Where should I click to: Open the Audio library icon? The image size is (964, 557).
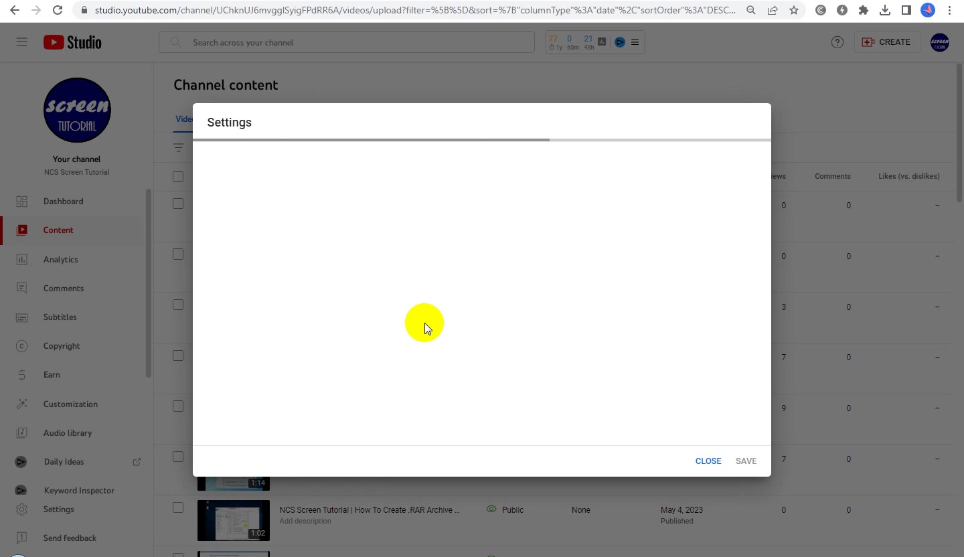22,433
